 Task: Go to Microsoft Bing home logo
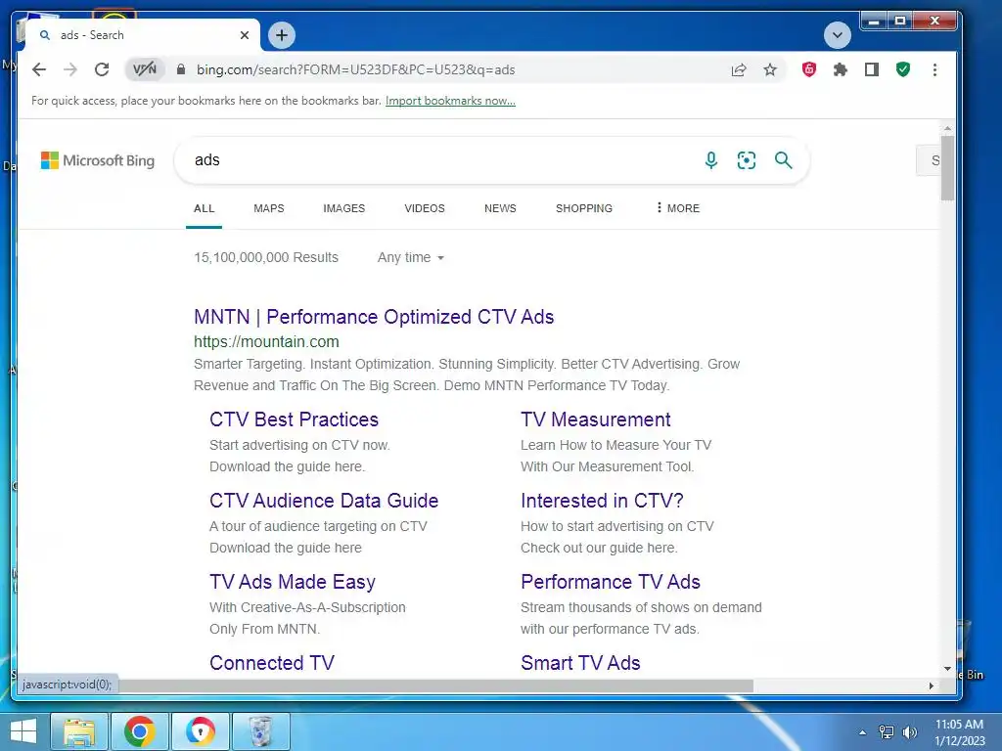click(x=98, y=160)
